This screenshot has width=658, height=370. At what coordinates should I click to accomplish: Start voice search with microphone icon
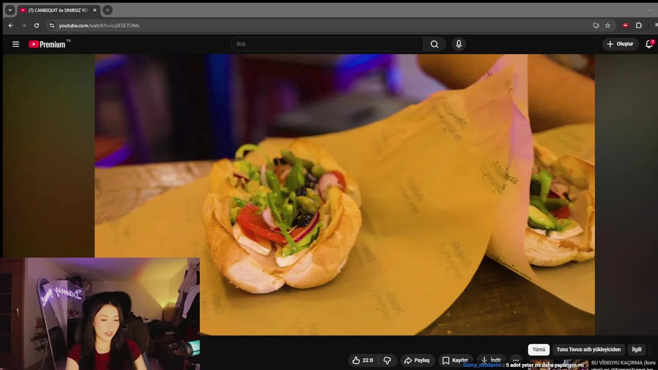pos(459,44)
